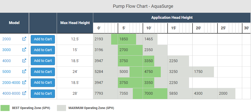Open the 5000 model link
This screenshot has height=112, width=251.
point(7,72)
